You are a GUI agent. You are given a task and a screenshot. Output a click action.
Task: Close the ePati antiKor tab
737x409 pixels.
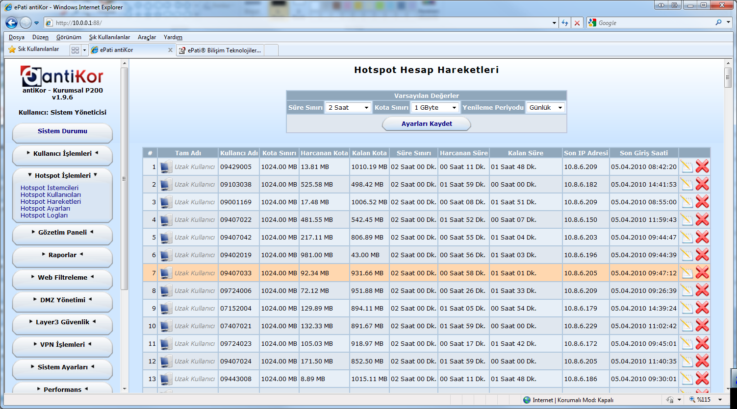click(170, 50)
